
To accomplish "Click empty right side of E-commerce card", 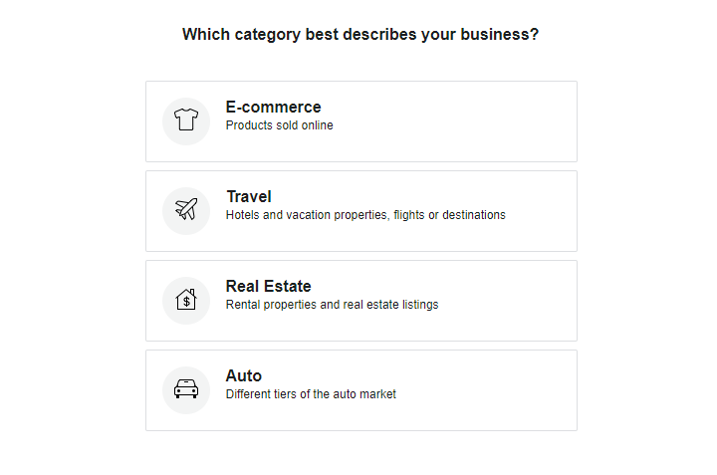I will tap(498, 121).
